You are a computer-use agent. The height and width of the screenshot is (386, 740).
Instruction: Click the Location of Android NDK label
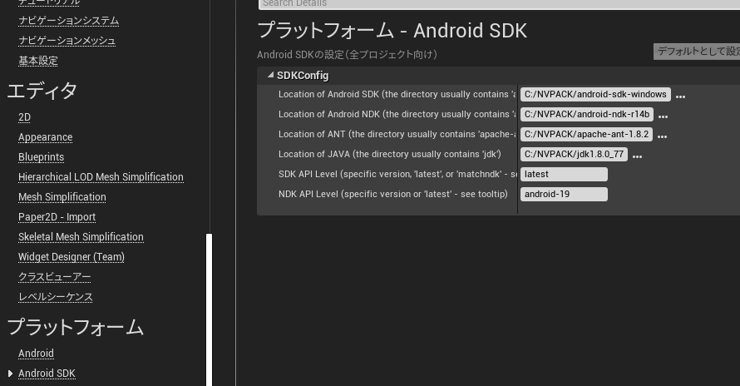tap(397, 114)
